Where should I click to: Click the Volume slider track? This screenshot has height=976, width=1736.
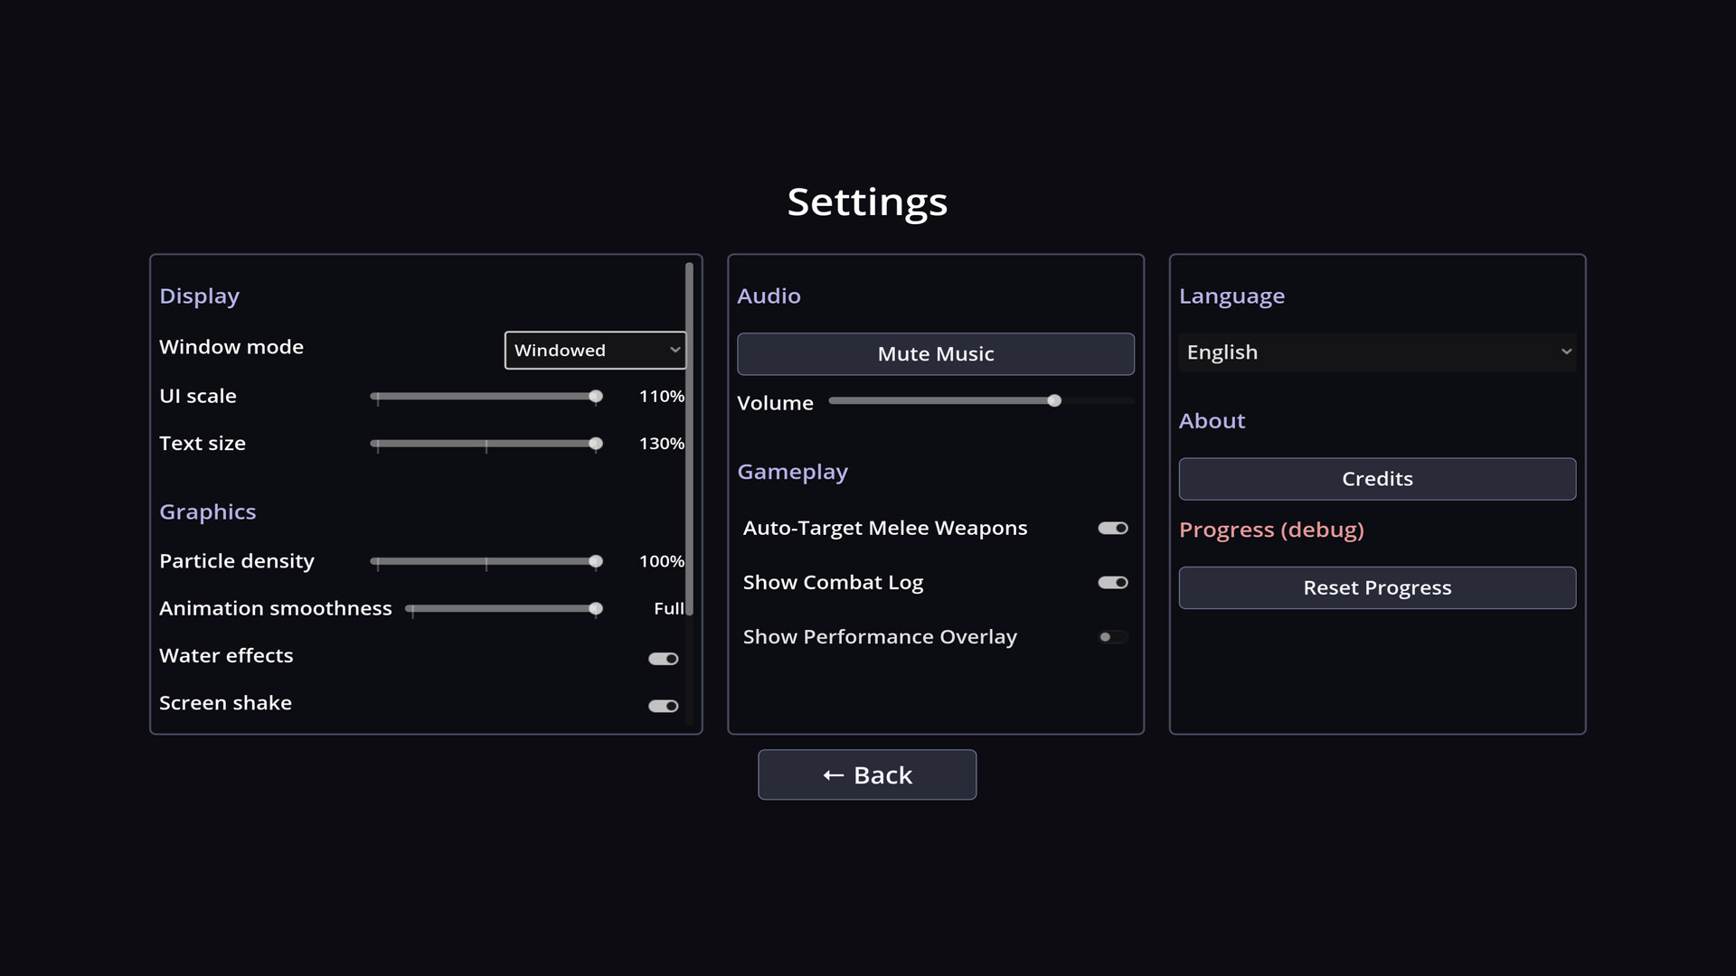(x=981, y=400)
